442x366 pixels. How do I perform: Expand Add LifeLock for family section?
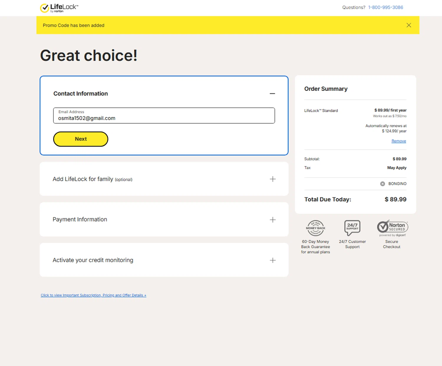(x=273, y=179)
